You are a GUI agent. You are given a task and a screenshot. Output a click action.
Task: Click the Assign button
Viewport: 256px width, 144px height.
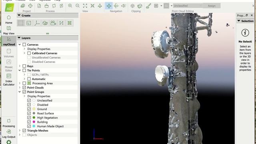[212, 6]
